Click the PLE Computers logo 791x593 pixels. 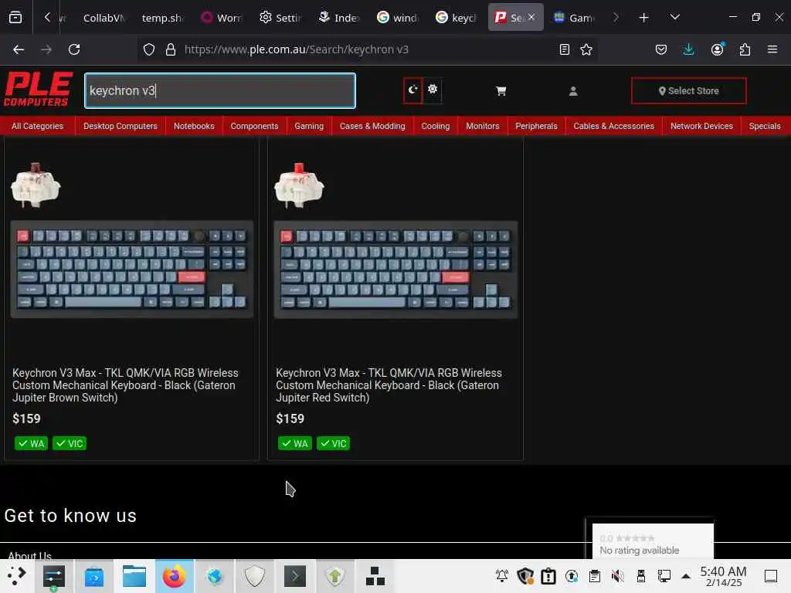(38, 90)
